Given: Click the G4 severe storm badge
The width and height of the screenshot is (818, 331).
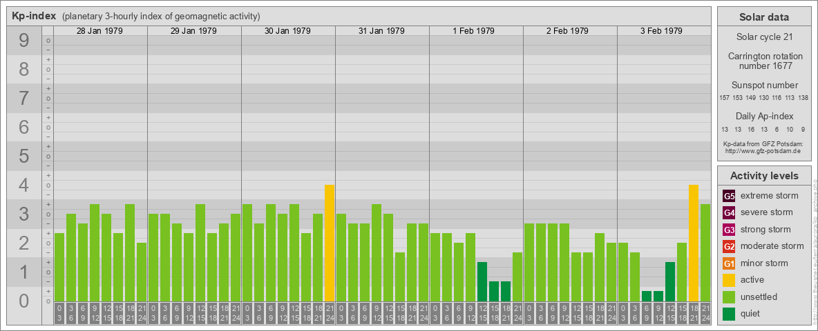Looking at the screenshot, I should click(730, 213).
